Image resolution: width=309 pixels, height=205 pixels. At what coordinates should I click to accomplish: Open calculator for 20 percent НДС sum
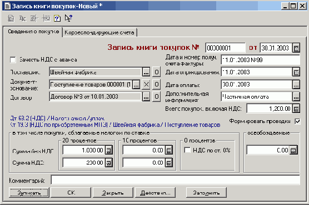pyautogui.click(x=108, y=163)
